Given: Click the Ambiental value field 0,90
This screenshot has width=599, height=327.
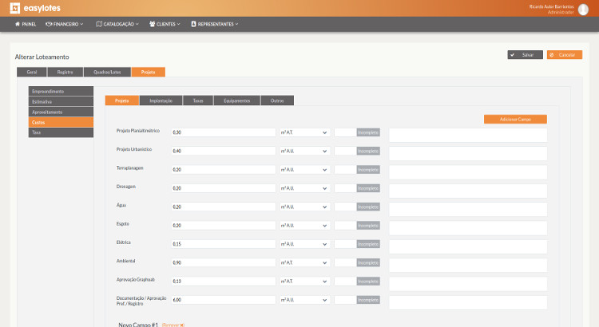Looking at the screenshot, I should [x=224, y=262].
